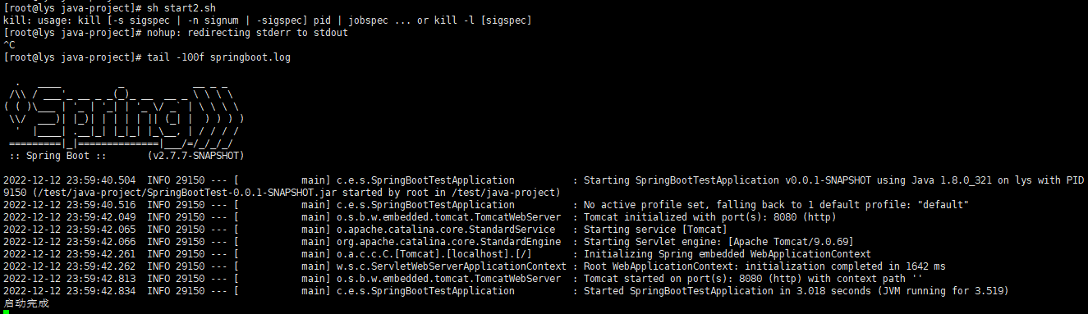Click the "tail -100f springboot.log" command
Image resolution: width=1088 pixels, height=314 pixels.
tap(218, 57)
